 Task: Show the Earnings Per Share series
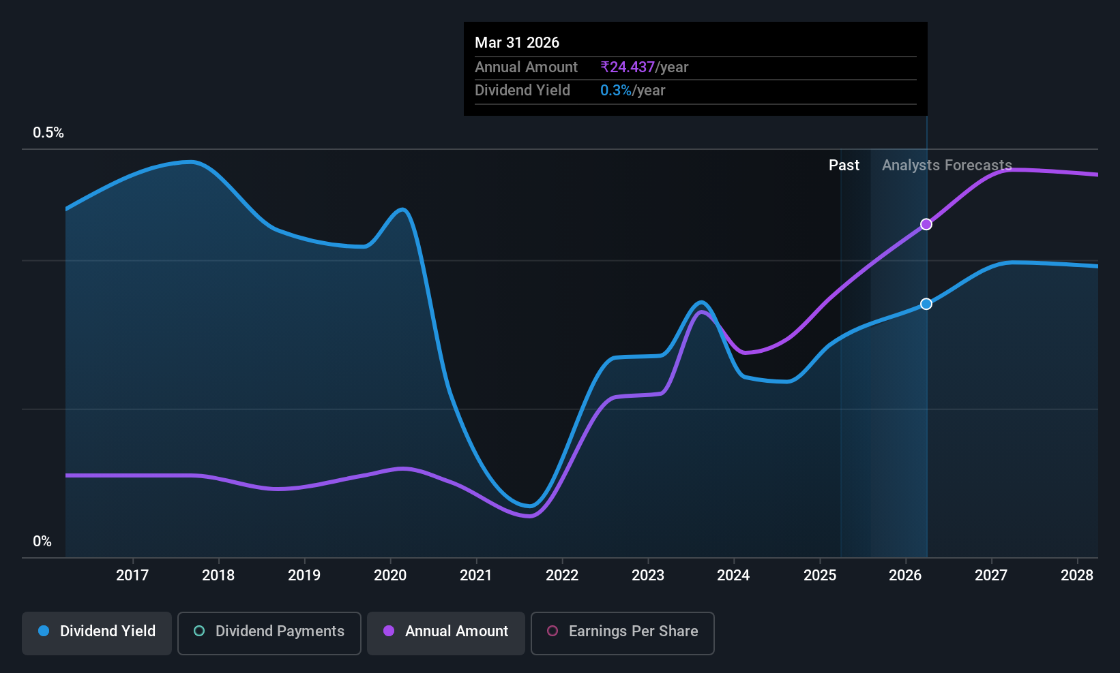pos(623,633)
